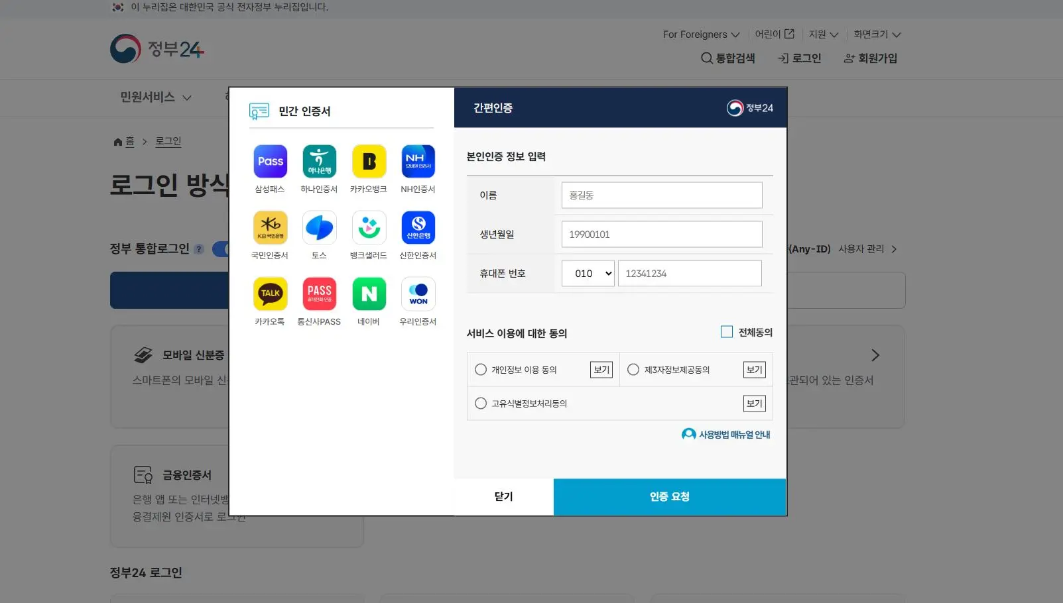Image resolution: width=1063 pixels, height=603 pixels.
Task: Click the home icon in the breadcrumb
Action: coord(118,142)
